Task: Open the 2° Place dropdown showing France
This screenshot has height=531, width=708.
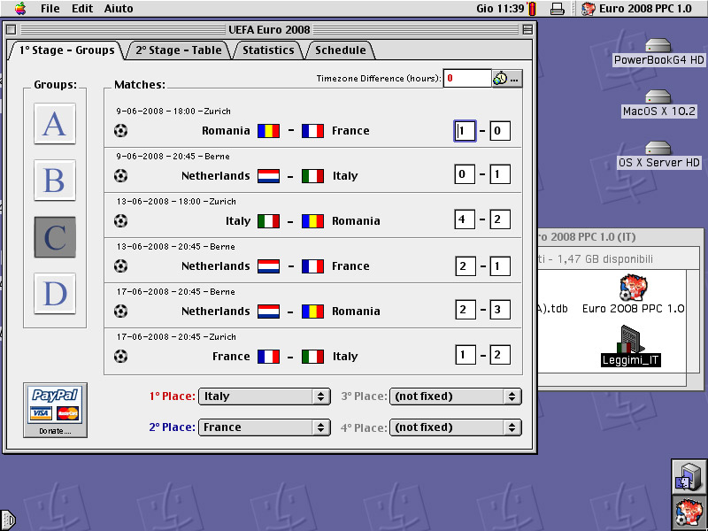Action: pos(264,427)
